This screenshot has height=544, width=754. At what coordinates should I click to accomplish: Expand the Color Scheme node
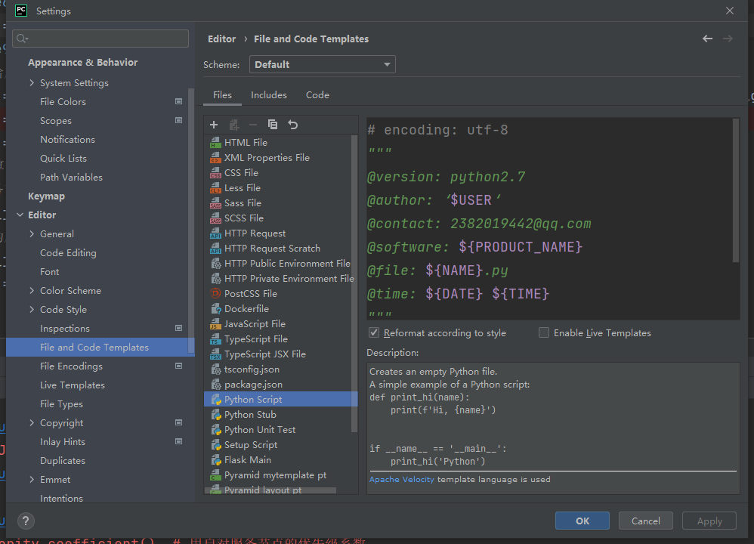pos(32,291)
